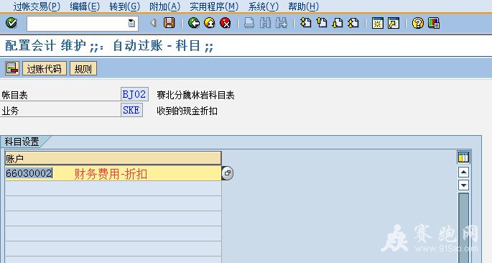
Task: Open the 系统(Y) menu
Action: (x=263, y=6)
